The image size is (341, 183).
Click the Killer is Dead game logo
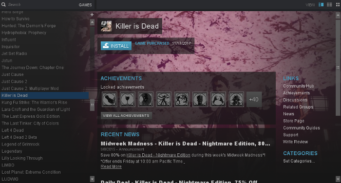tap(106, 26)
